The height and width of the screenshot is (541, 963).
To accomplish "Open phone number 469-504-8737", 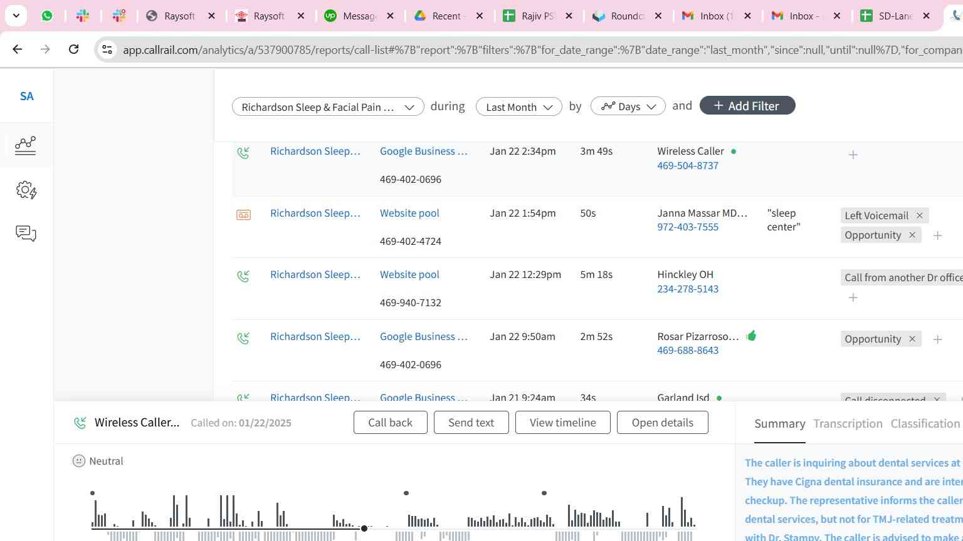I will tap(688, 165).
